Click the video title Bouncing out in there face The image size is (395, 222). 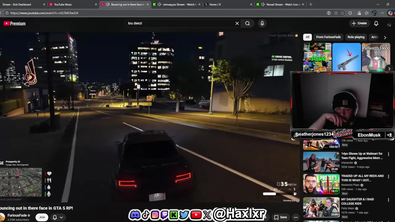click(36, 208)
